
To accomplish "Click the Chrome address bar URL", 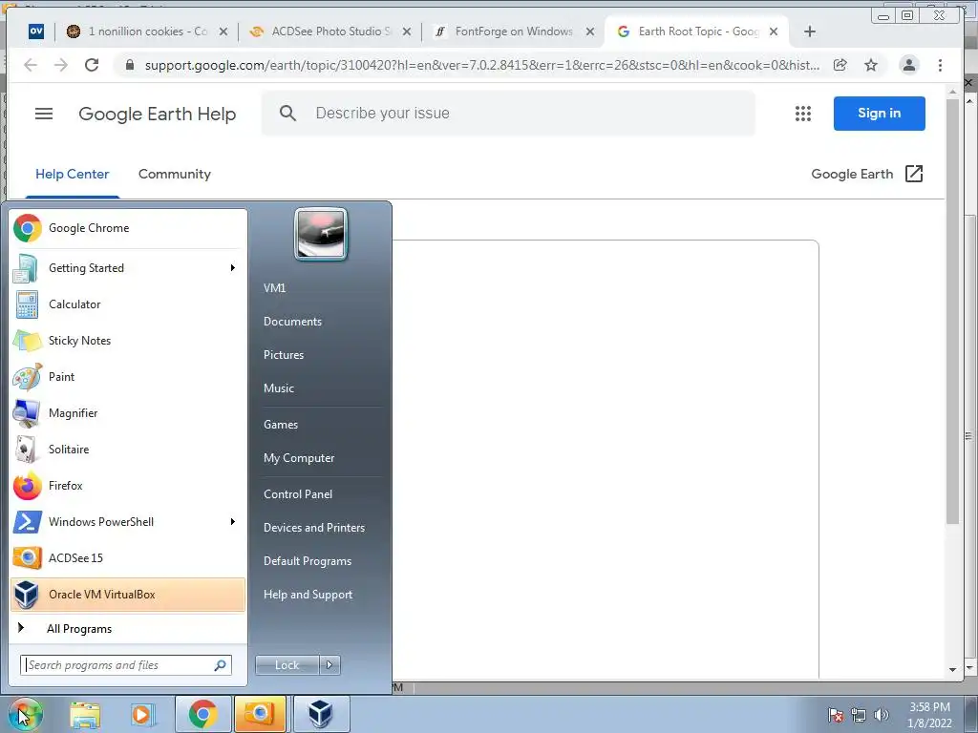I will click(481, 65).
